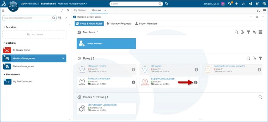Open the network/communities icon in top bar
Image resolution: width=268 pixels, height=122 pixels.
point(250,4)
